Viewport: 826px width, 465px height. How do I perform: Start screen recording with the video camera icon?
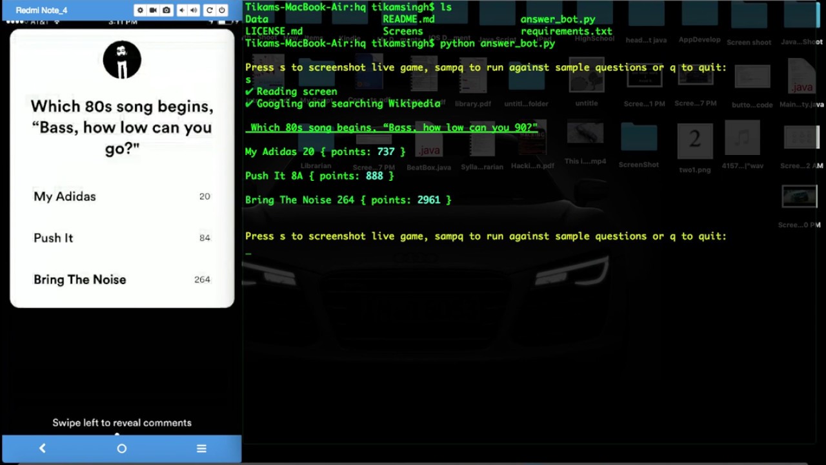point(154,10)
